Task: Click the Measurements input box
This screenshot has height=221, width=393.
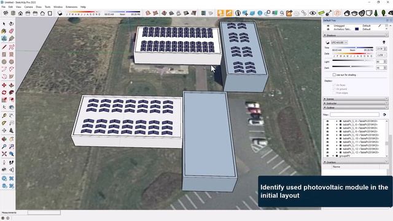Action: pos(44,213)
